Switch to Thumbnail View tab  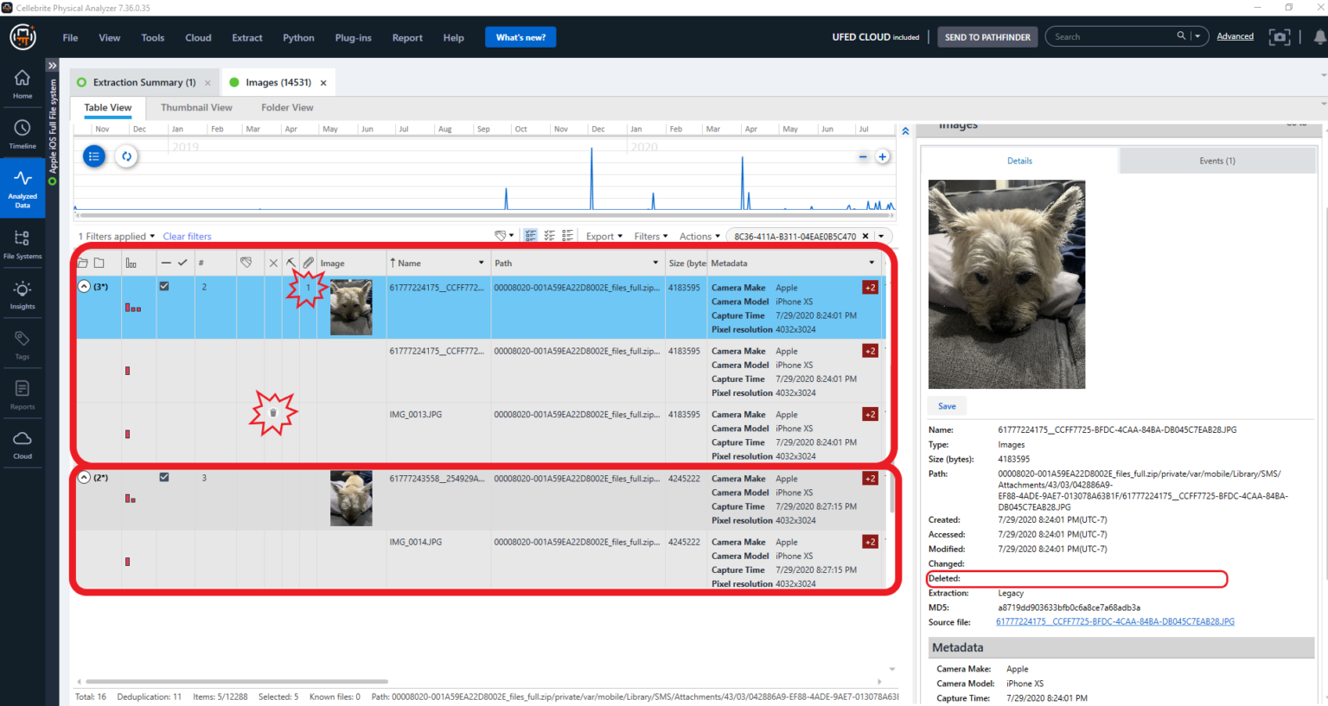[x=196, y=108]
